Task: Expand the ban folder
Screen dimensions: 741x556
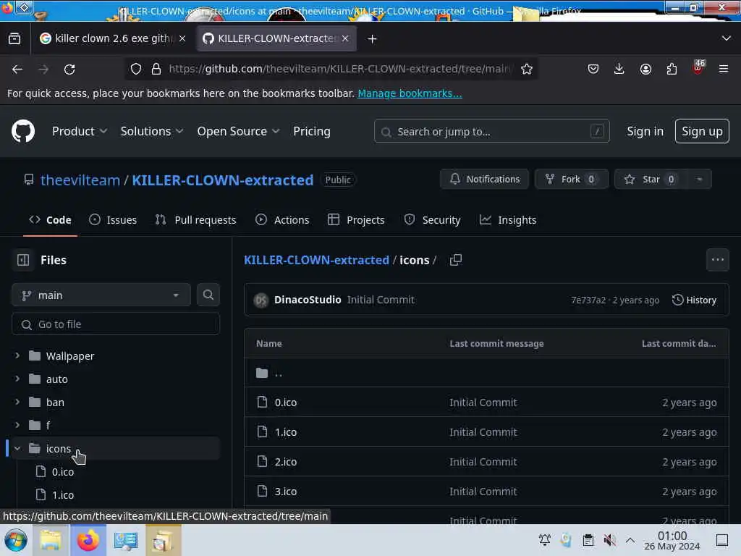Action: tap(17, 402)
